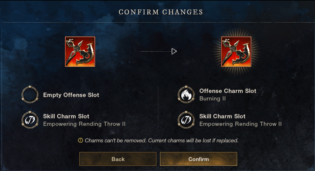
Task: Click left column "Empowering Rending Throw II" text
Action: point(84,124)
